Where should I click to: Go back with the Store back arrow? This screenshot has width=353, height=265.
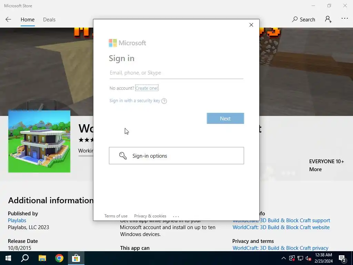(x=8, y=19)
